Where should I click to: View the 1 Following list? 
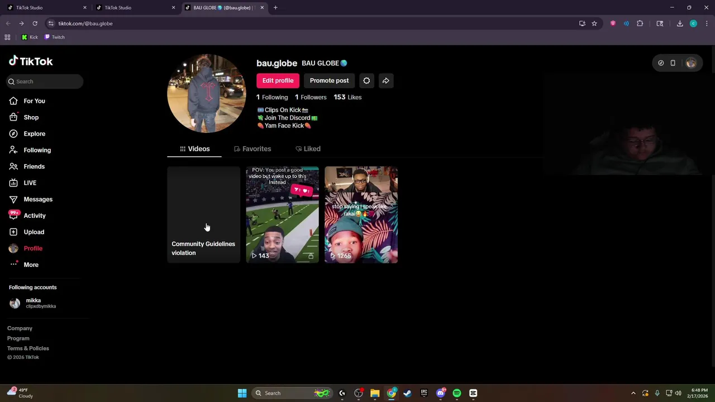click(x=272, y=97)
